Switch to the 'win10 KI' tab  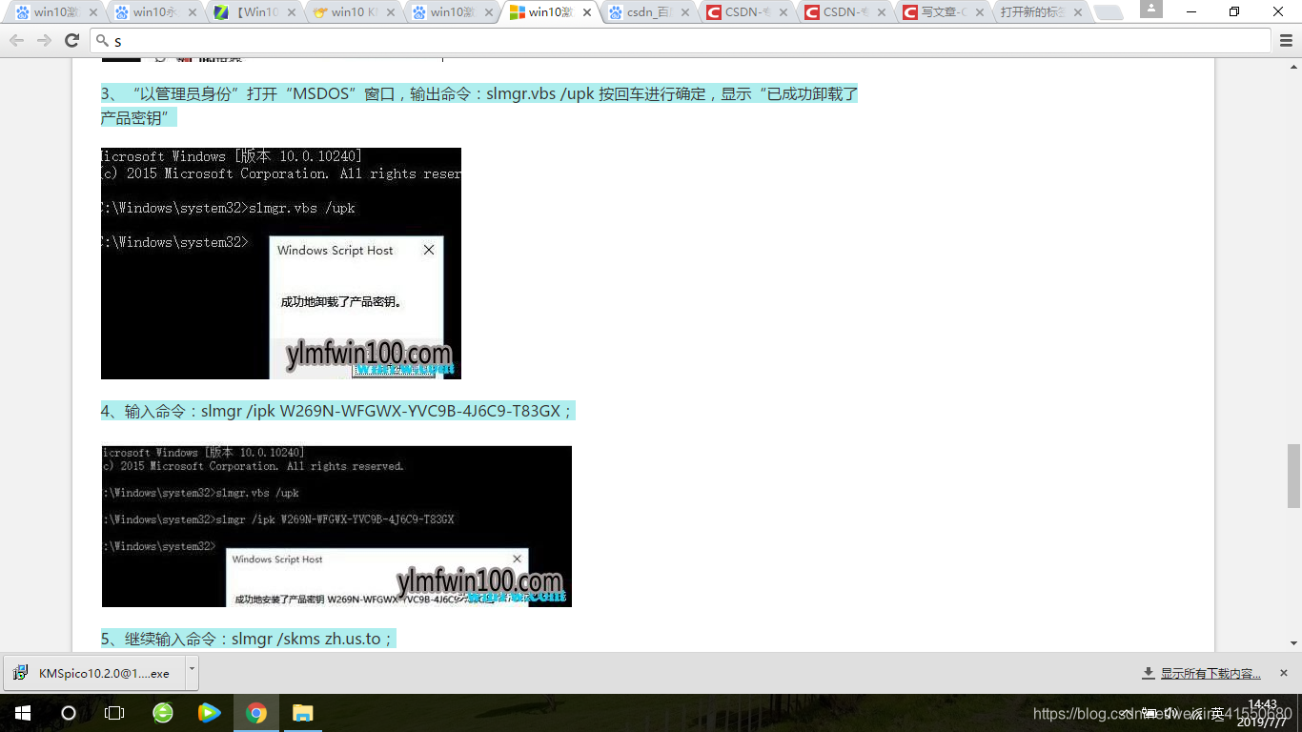coord(355,12)
